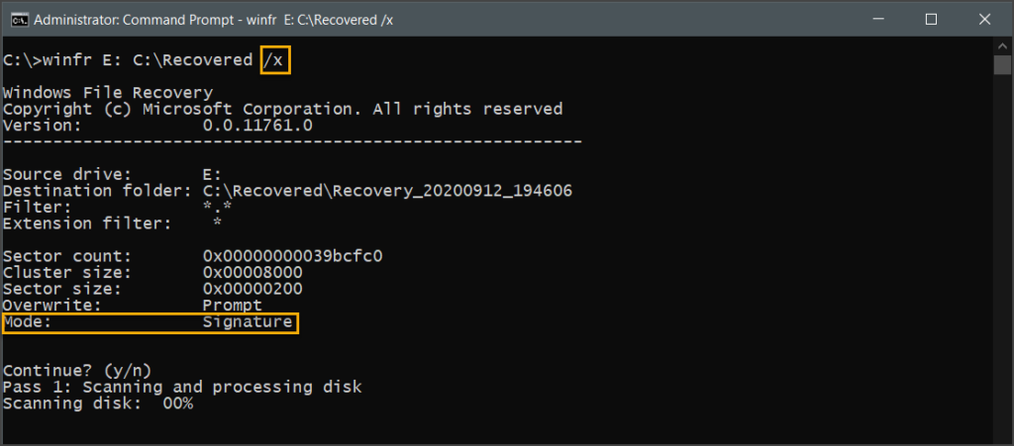Click the version number 0.0.11761.0

(x=257, y=126)
